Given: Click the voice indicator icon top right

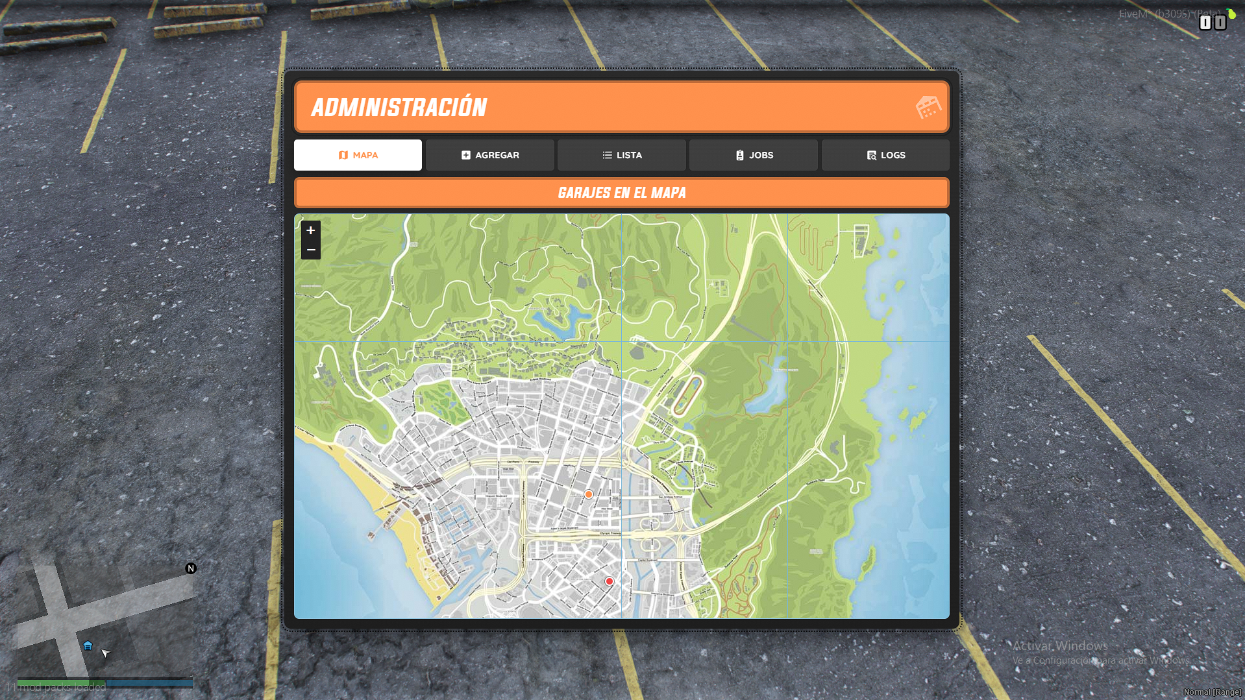Looking at the screenshot, I should pyautogui.click(x=1213, y=23).
